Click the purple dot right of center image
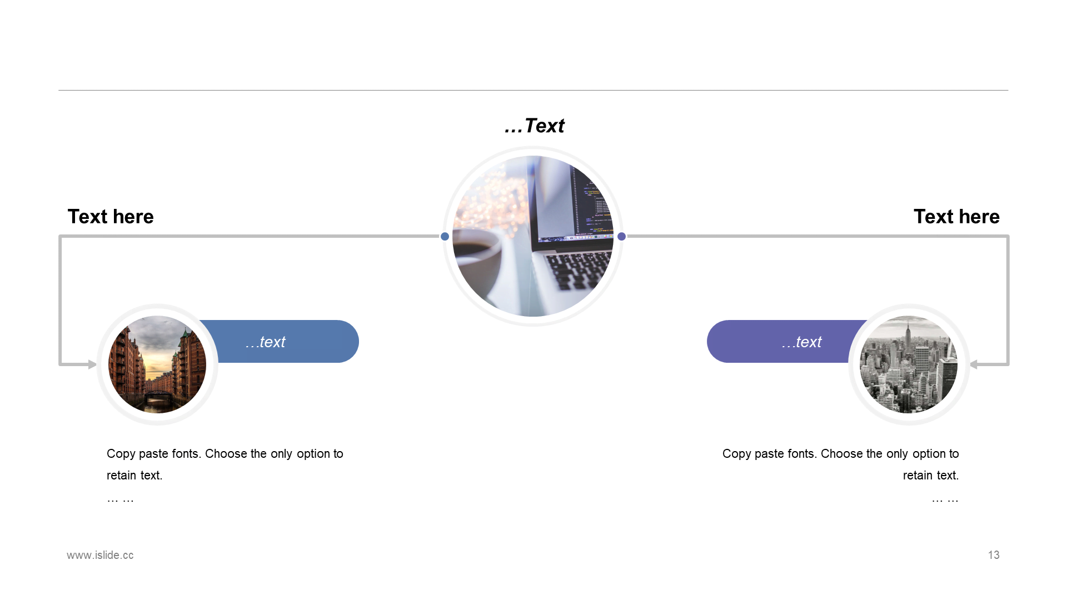1067x600 pixels. 622,236
